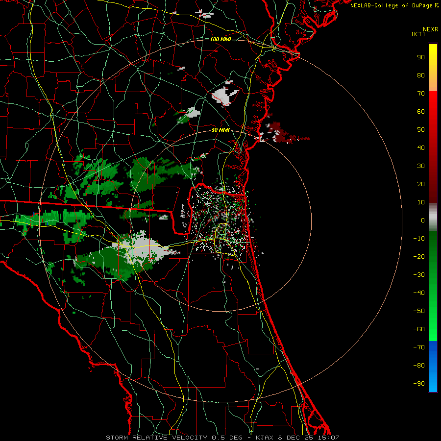This screenshot has height=441, width=441.
Task: Click the 50 value on velocity scale
Action: tap(421, 130)
